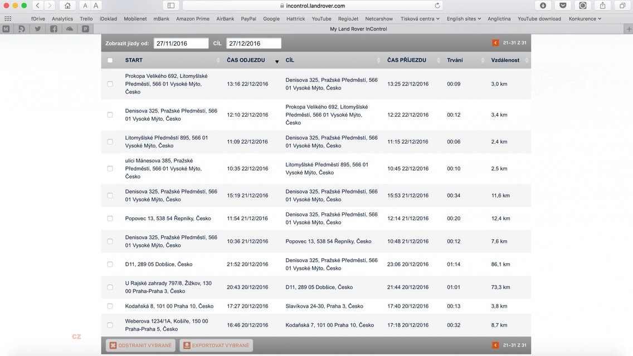Open Safari downloads icon
This screenshot has width=633, height=356.
point(543,6)
